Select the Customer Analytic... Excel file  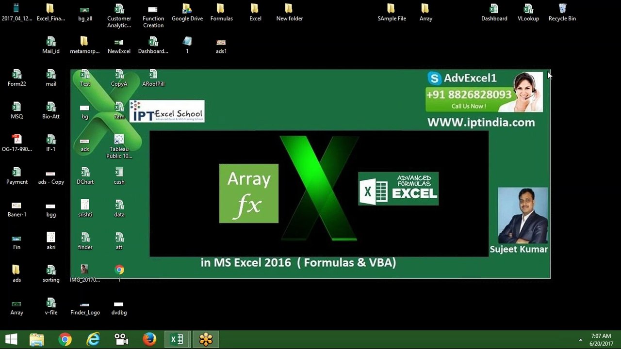119,16
